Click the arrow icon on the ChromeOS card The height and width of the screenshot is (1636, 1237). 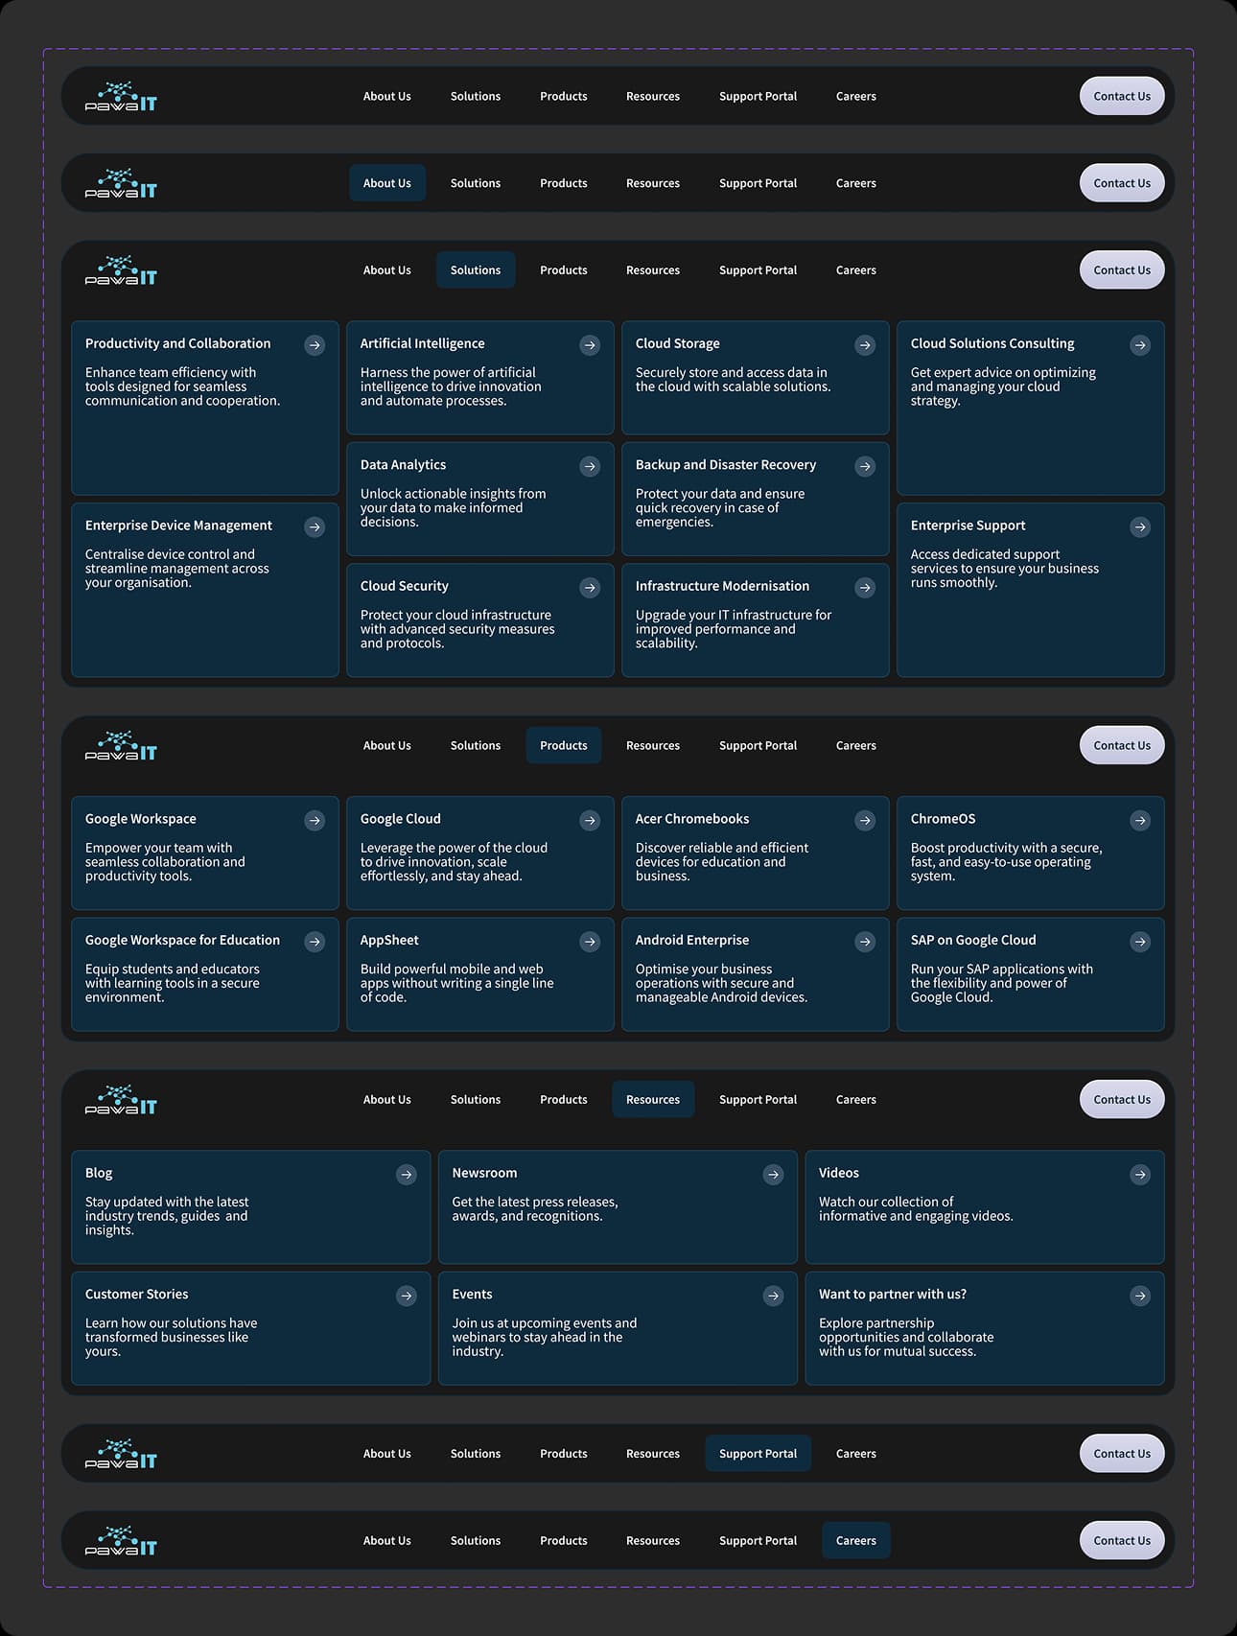[x=1140, y=820]
